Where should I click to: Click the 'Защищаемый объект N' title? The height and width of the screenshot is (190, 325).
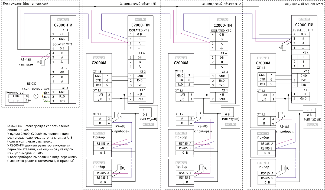point(303,4)
